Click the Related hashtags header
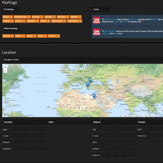Screen dimensions: 163x163 pos(11,29)
